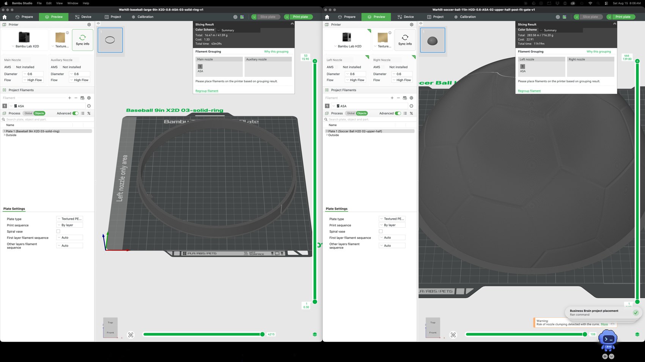Toggle Advanced switch in right window

tap(398, 113)
